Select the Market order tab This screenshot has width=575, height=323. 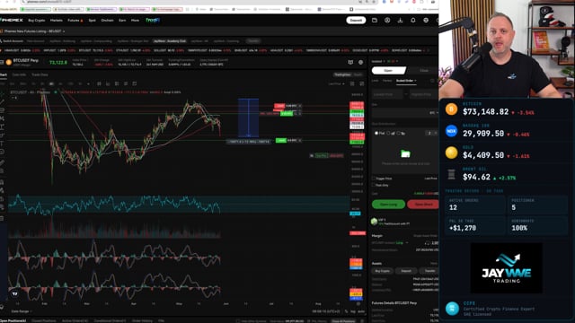pos(387,81)
